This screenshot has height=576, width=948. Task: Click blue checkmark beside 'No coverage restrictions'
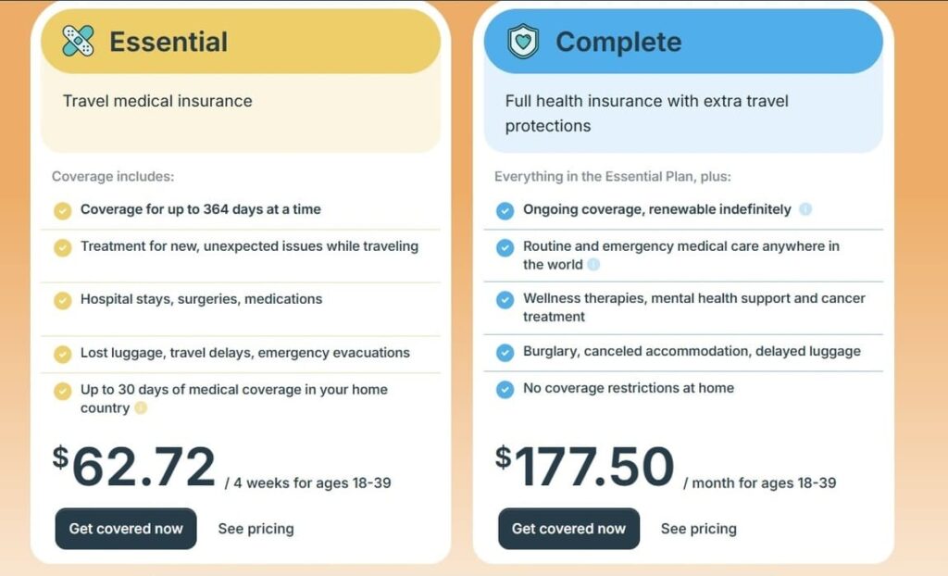[505, 389]
